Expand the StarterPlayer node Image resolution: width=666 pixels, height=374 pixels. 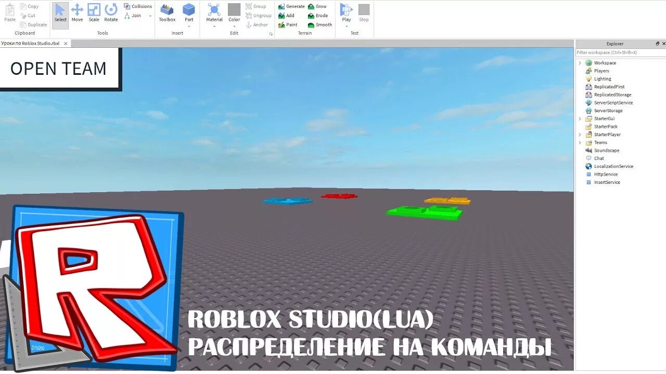580,135
